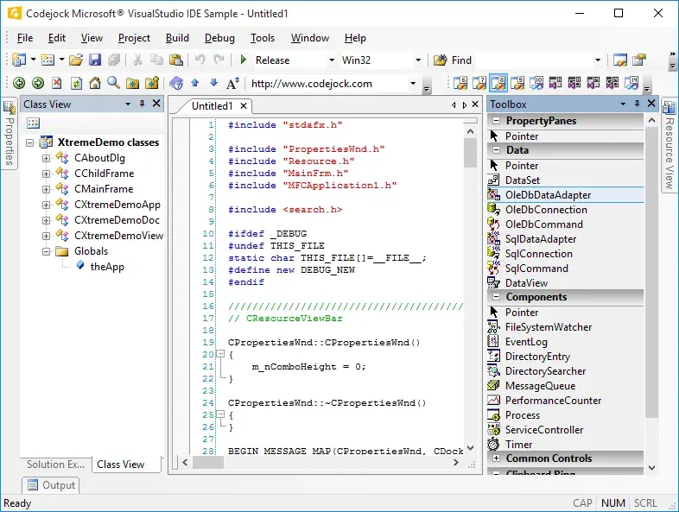Toggle pin on Class View pane

pyautogui.click(x=142, y=104)
